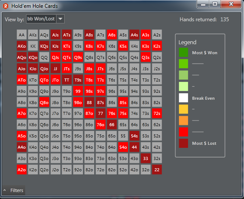Click the 85s cell
This screenshot has width=244, height=199.
pos(123,102)
